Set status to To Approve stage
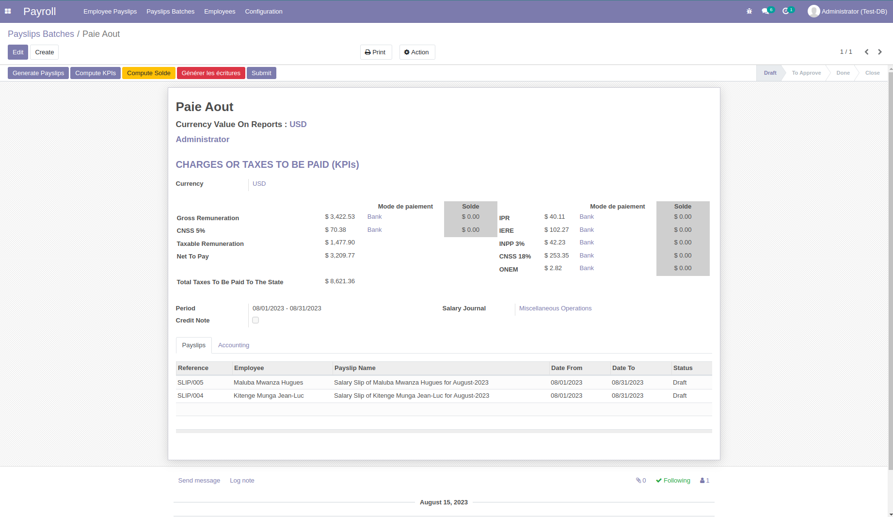Image resolution: width=893 pixels, height=517 pixels. coord(806,73)
